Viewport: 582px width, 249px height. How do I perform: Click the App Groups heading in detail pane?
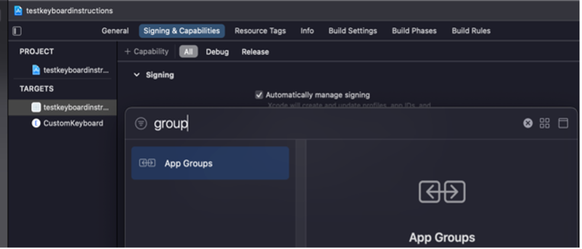pos(442,237)
